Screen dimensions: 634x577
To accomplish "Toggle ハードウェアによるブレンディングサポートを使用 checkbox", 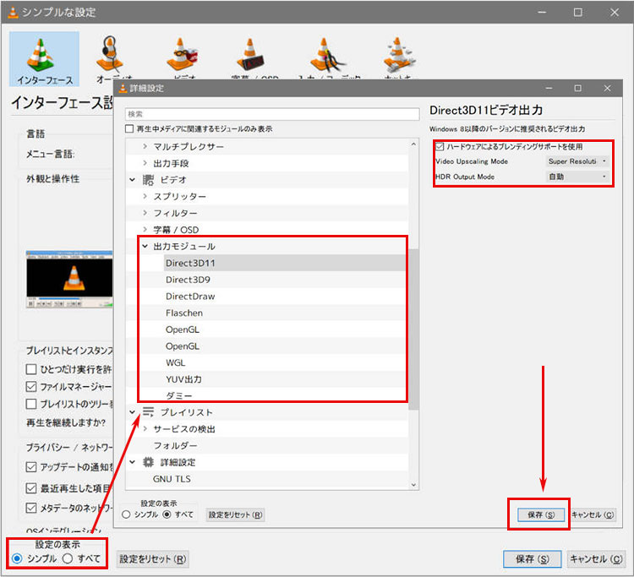I will (440, 146).
